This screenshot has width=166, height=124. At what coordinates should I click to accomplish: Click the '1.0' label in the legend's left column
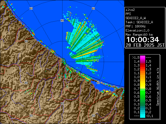137,77
